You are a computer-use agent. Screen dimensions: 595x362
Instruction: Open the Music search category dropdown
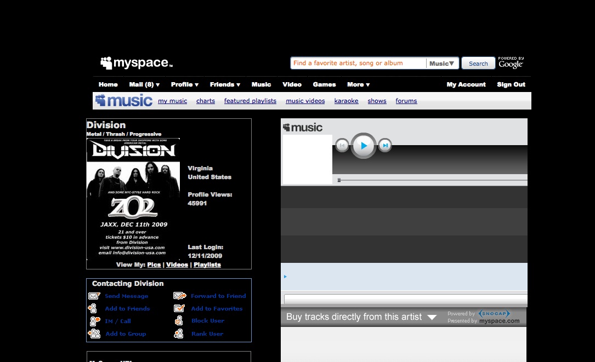pos(441,64)
